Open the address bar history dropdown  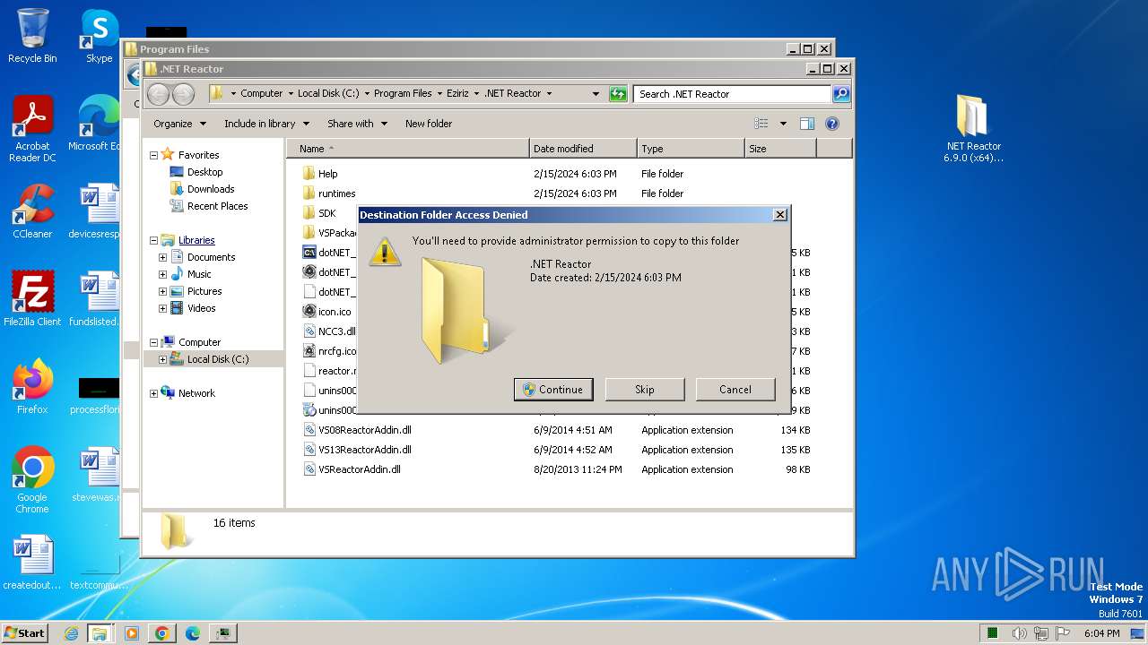(596, 94)
